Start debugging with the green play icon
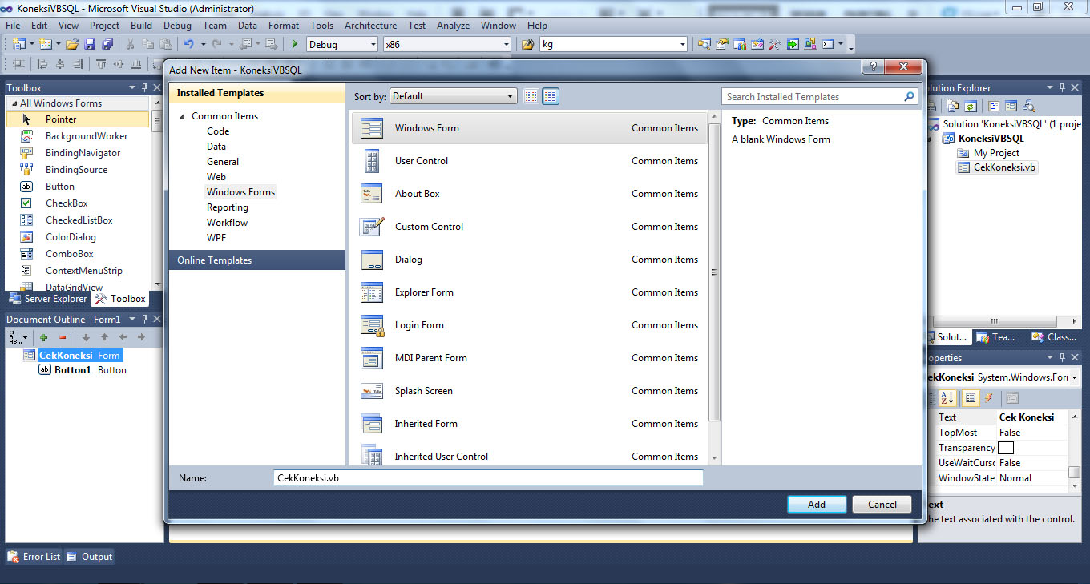 [295, 45]
